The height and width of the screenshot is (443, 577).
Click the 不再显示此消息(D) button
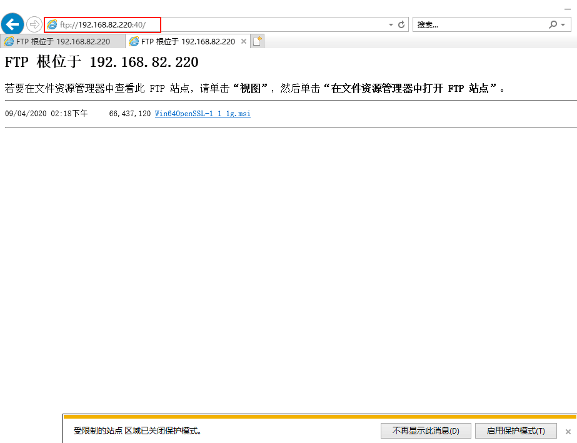click(426, 431)
